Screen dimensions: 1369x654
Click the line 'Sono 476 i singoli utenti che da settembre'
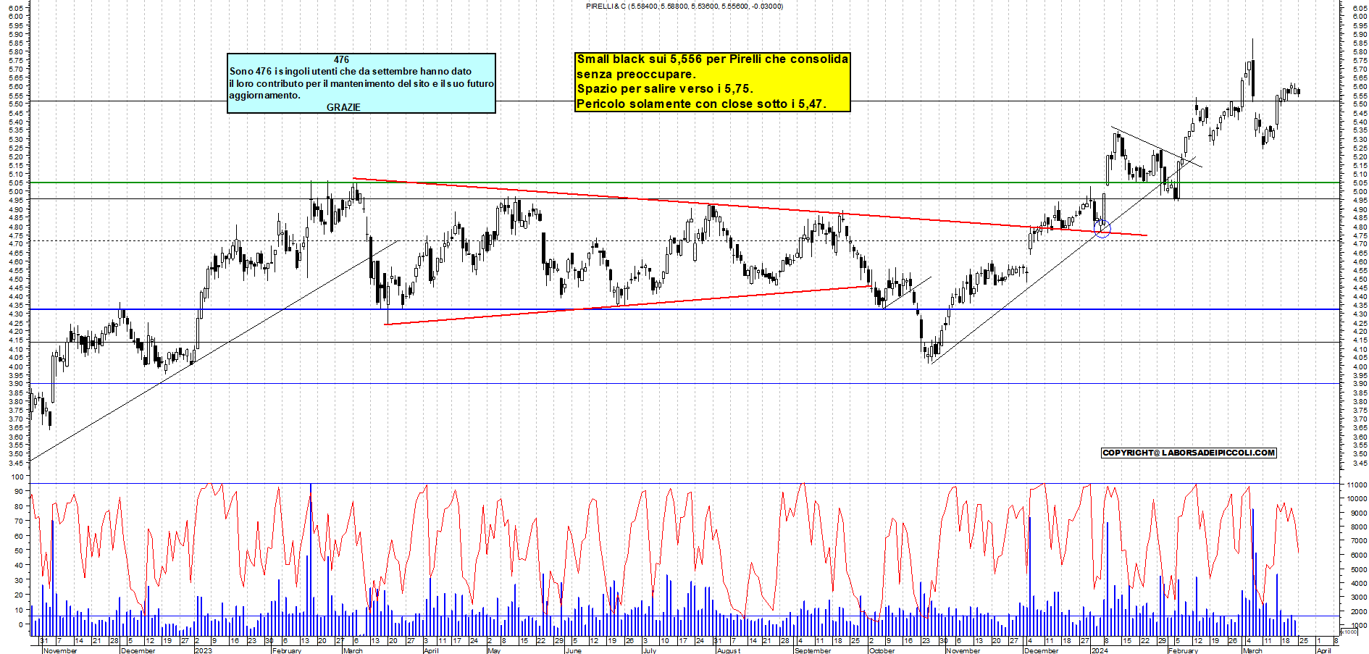(351, 72)
